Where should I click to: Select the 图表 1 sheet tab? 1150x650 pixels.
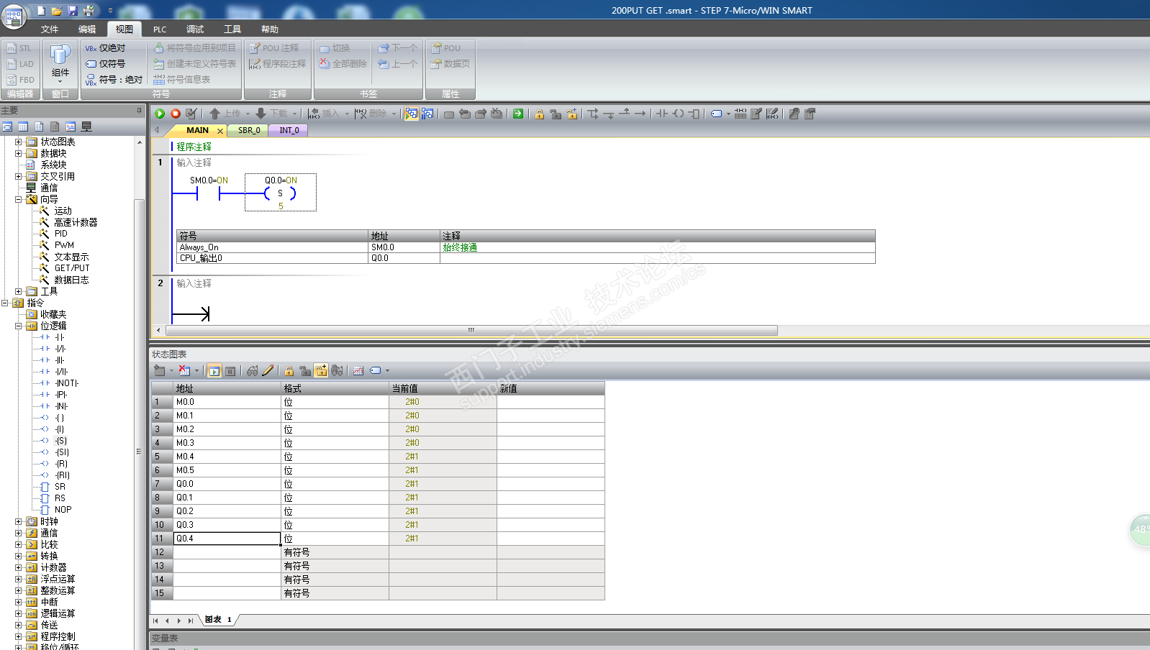pos(218,620)
